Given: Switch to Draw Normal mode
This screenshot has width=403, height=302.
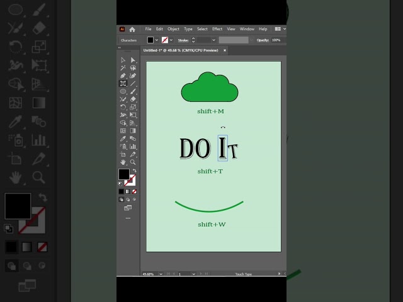Looking at the screenshot, I should point(122,199).
